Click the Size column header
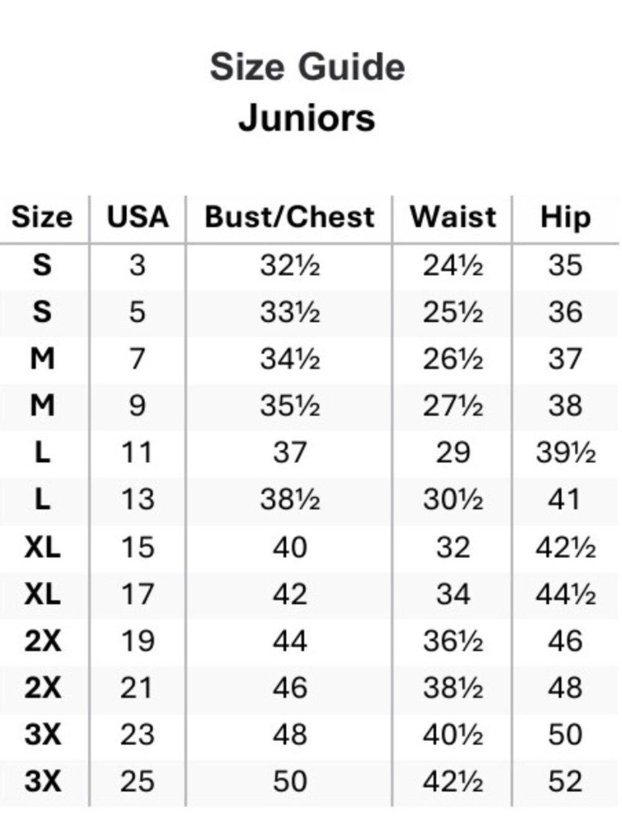Screen dimensions: 622x830 coord(42,217)
